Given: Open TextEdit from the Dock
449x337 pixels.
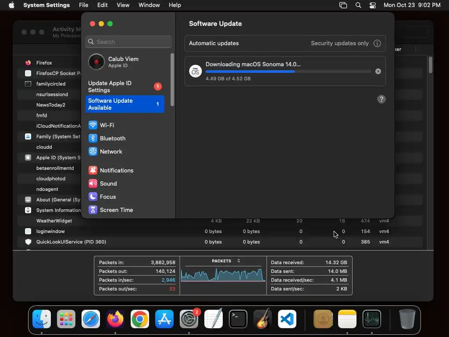Looking at the screenshot, I should tap(214, 319).
